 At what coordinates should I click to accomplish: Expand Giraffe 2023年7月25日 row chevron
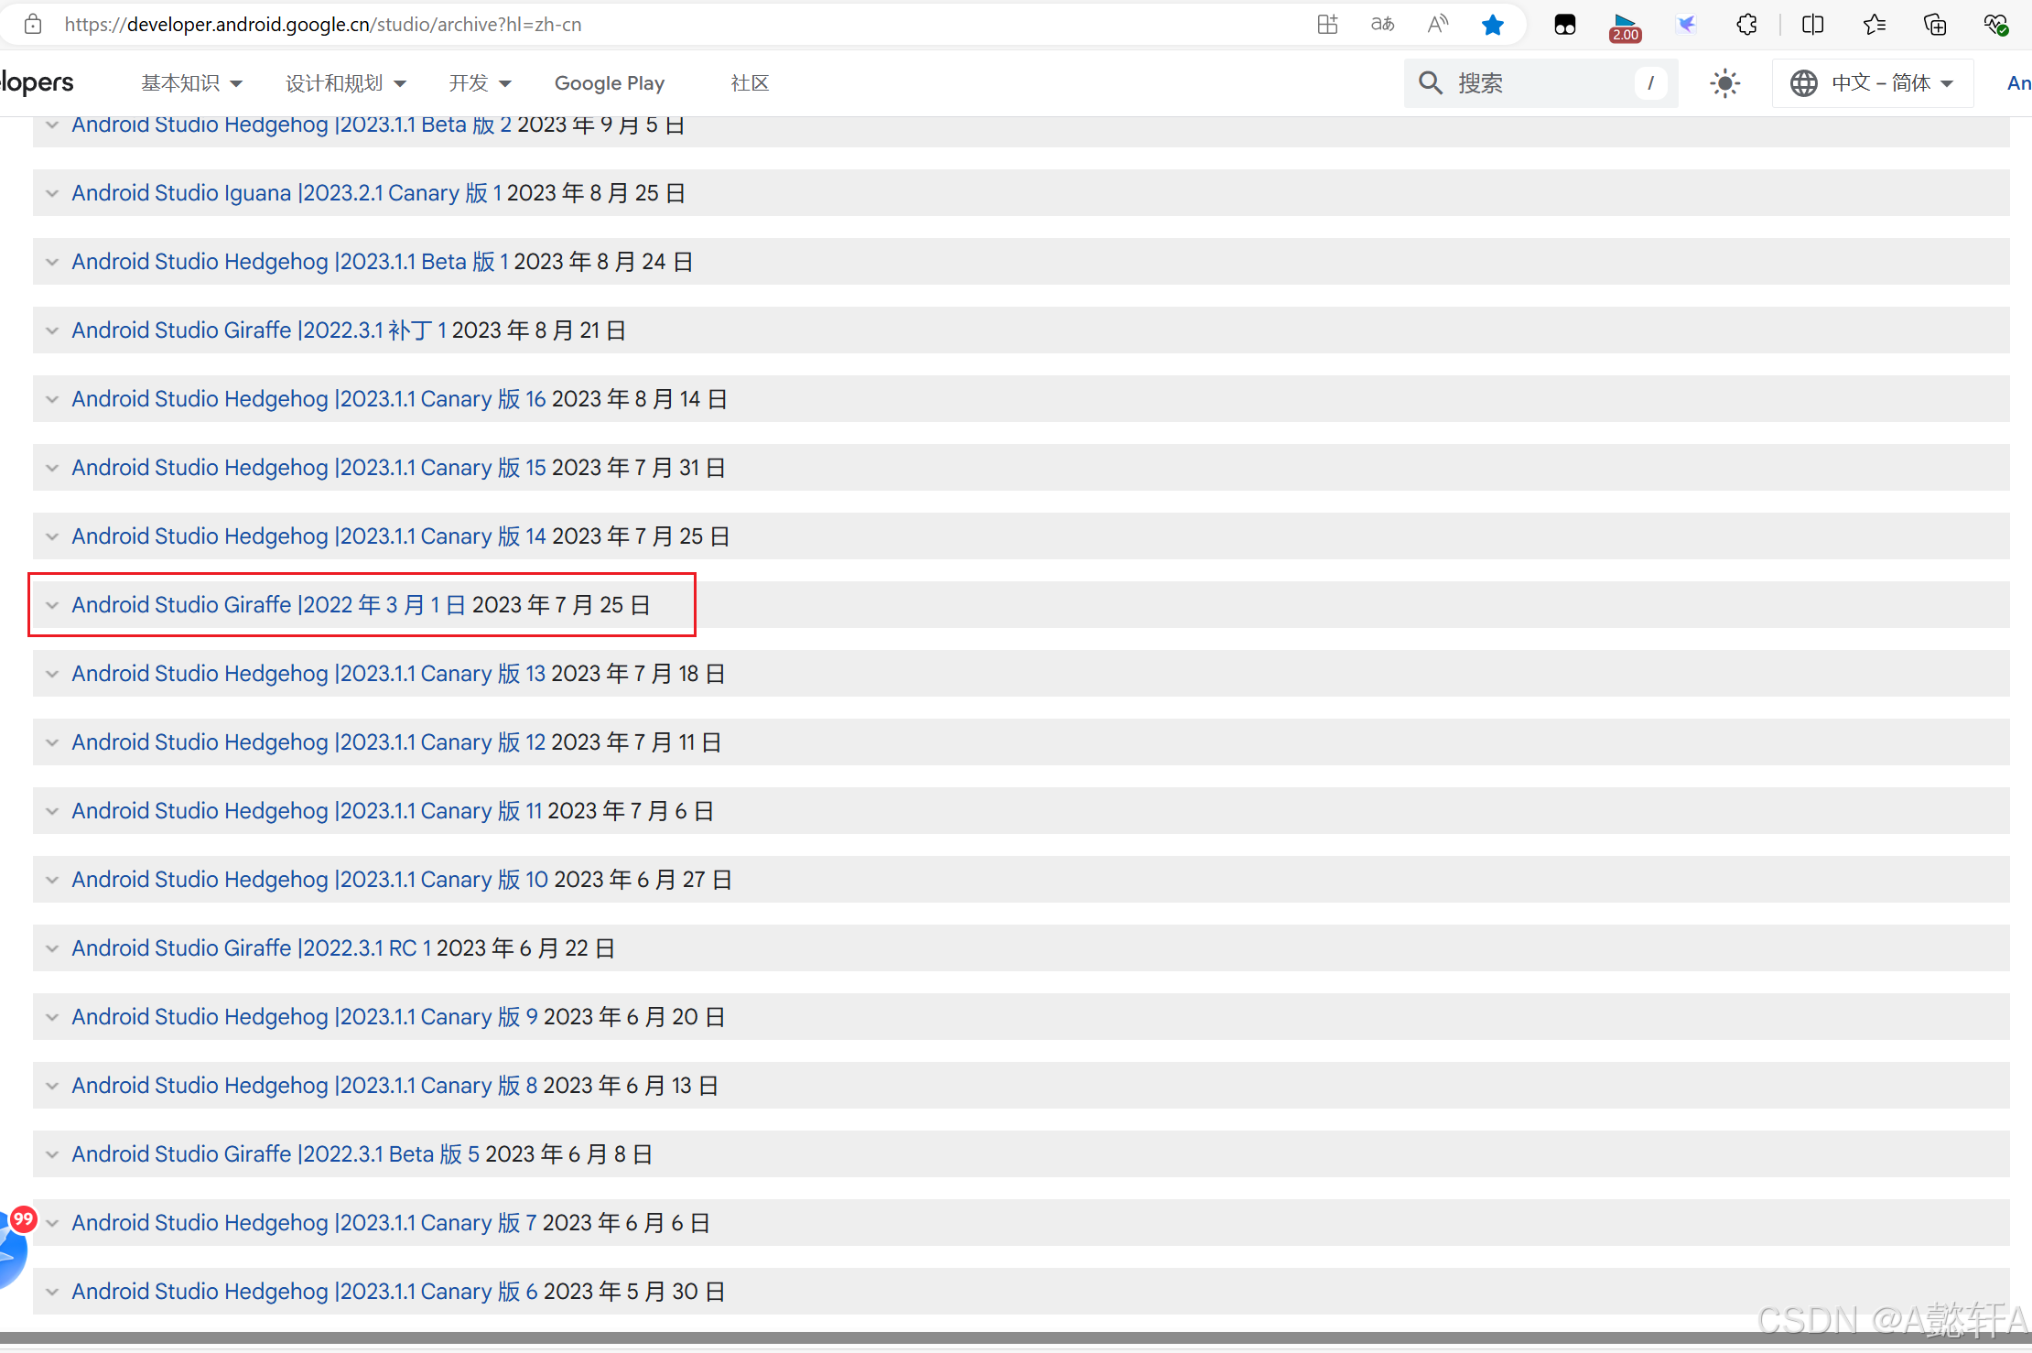[x=53, y=605]
